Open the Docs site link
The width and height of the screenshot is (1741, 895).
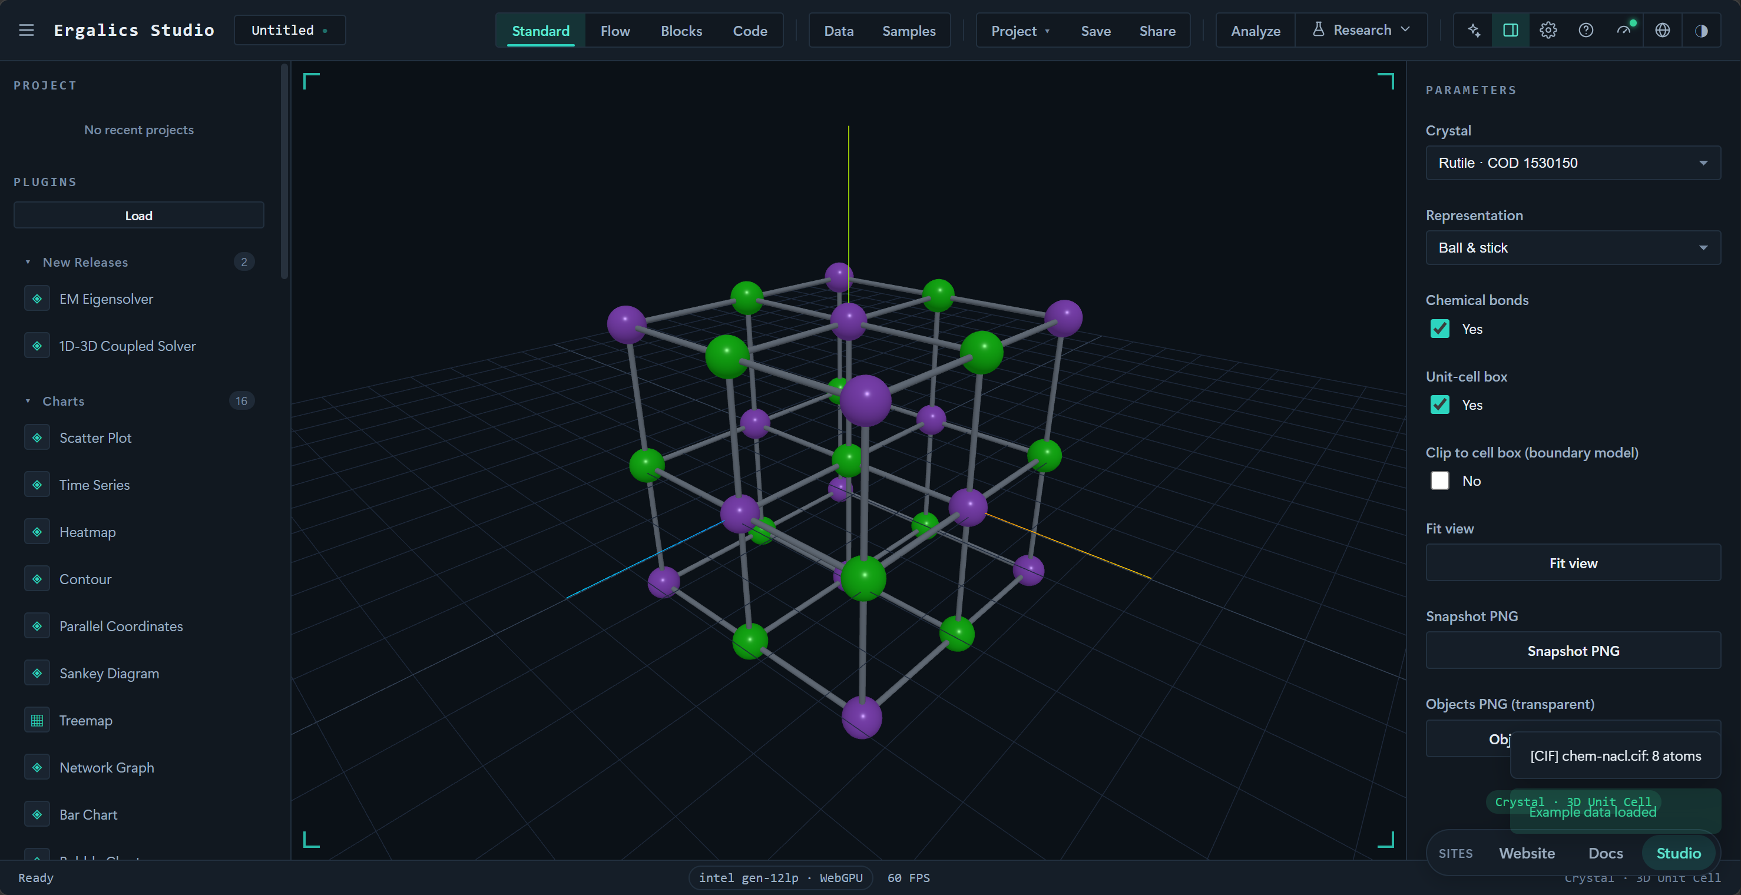[1606, 853]
